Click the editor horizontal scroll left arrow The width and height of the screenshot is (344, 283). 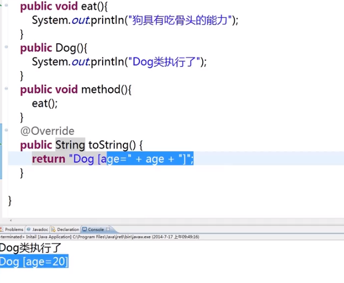[11, 220]
